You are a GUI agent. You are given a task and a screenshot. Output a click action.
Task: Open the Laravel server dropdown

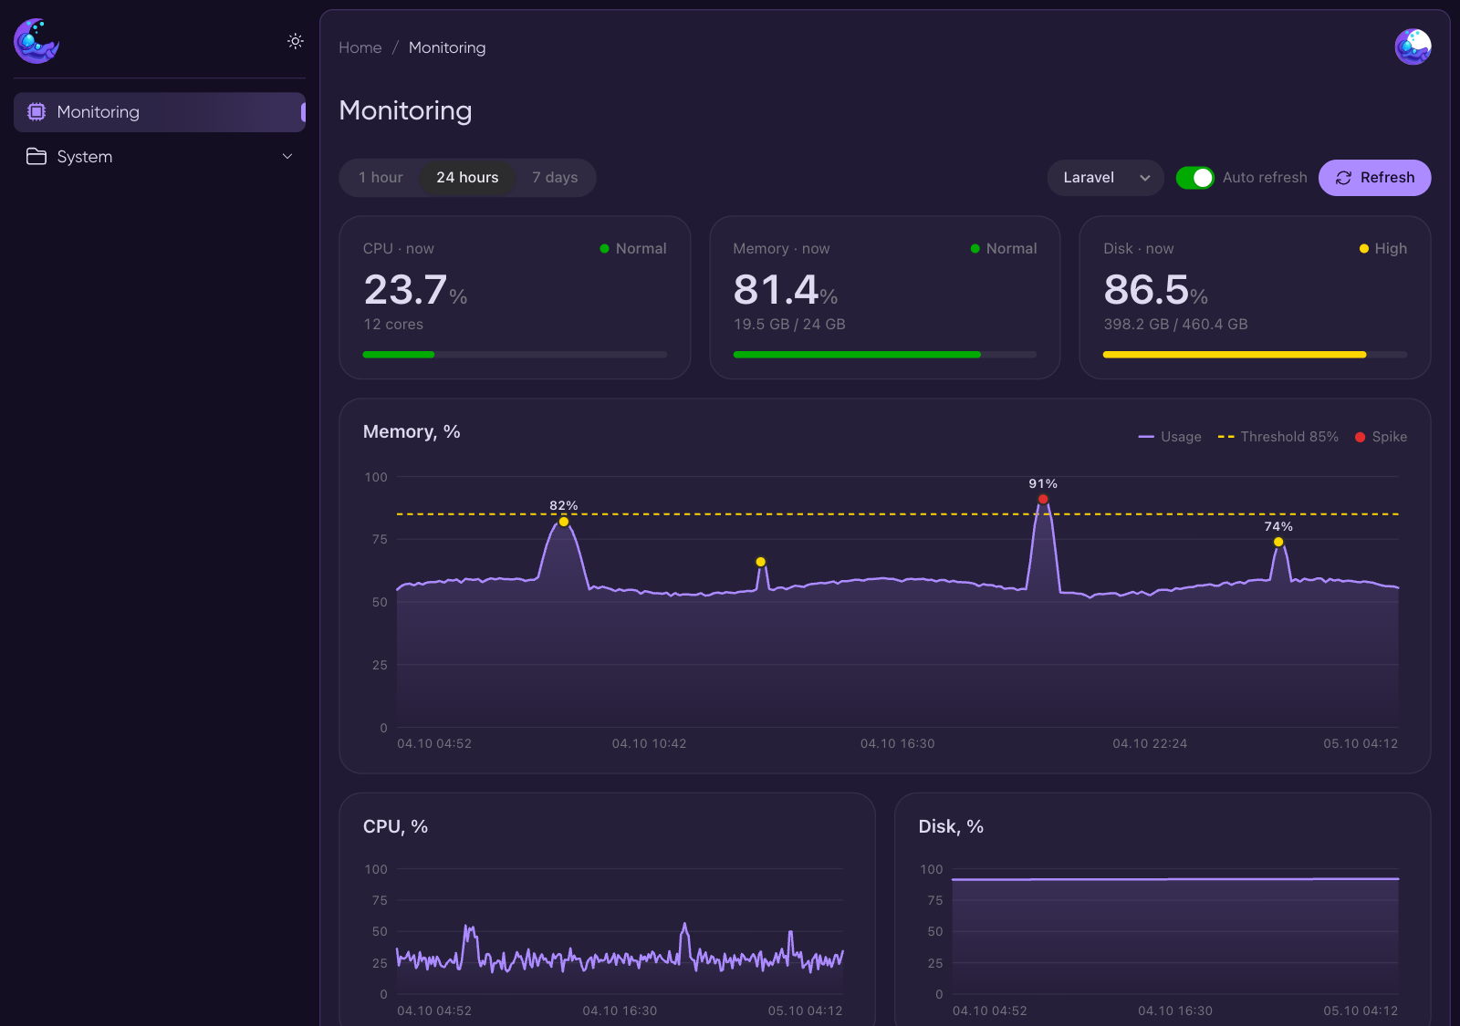click(1105, 178)
